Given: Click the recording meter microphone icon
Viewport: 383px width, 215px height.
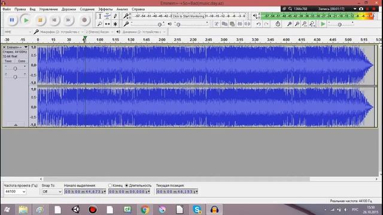Looking at the screenshot, I should (x=126, y=16).
